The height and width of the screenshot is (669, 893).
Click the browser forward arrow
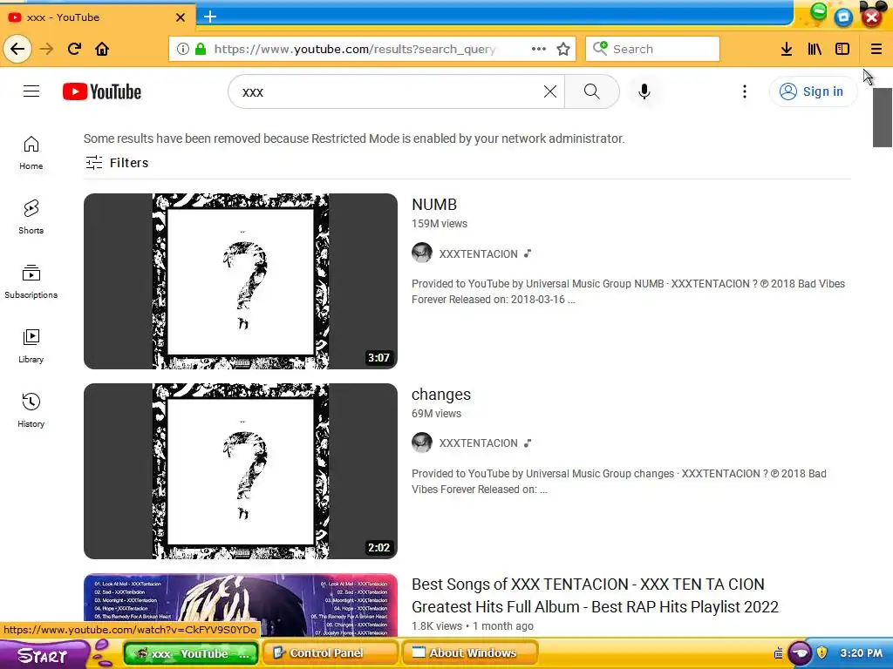click(46, 49)
